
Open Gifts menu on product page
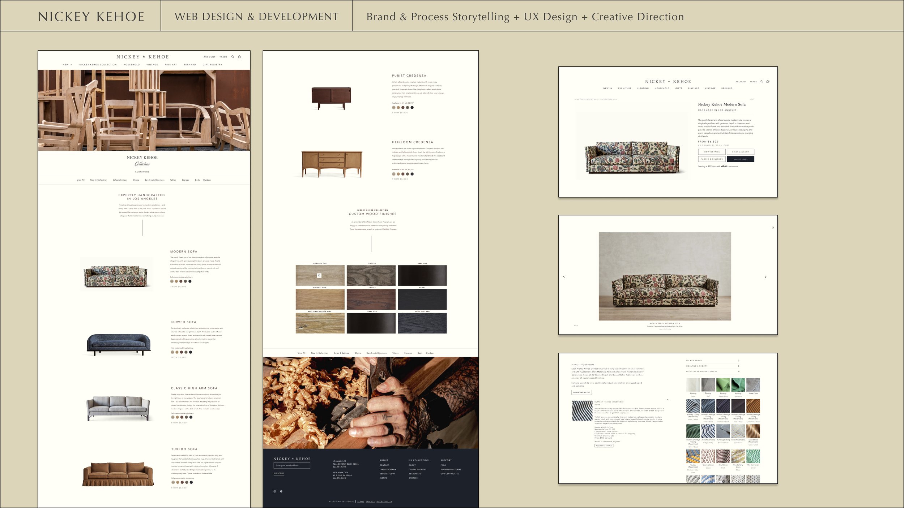pos(679,88)
